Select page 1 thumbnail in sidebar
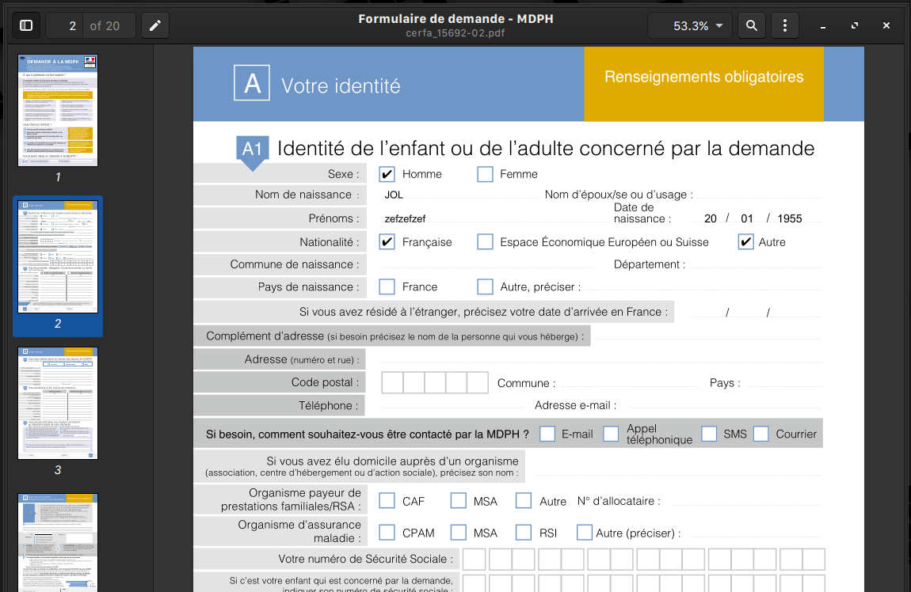 pos(58,110)
